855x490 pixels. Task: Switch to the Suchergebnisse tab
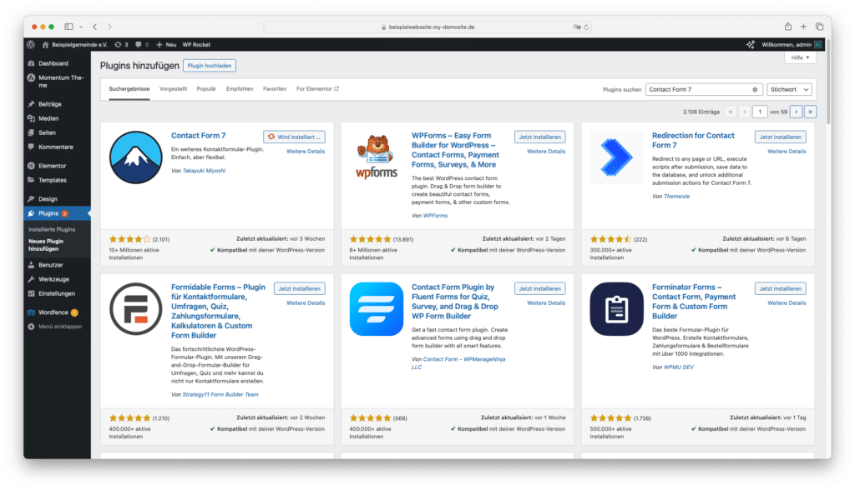point(129,88)
